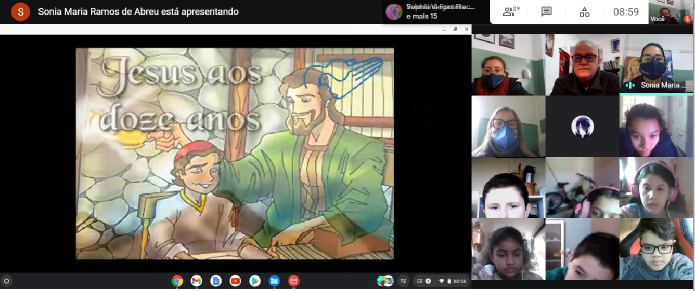Open the media controls icon in shelf tray

click(x=403, y=281)
